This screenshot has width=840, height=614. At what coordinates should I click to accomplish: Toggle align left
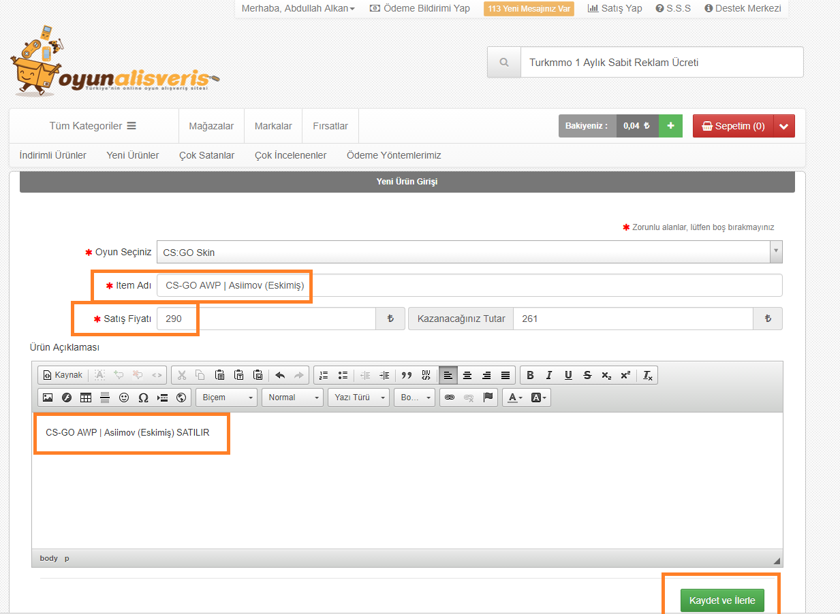point(448,375)
